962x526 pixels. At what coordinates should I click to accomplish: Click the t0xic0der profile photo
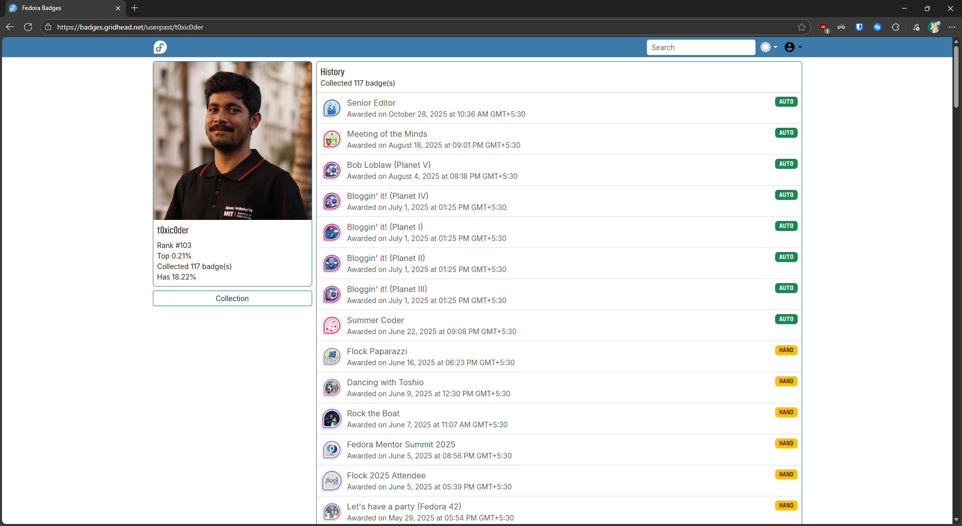(232, 141)
